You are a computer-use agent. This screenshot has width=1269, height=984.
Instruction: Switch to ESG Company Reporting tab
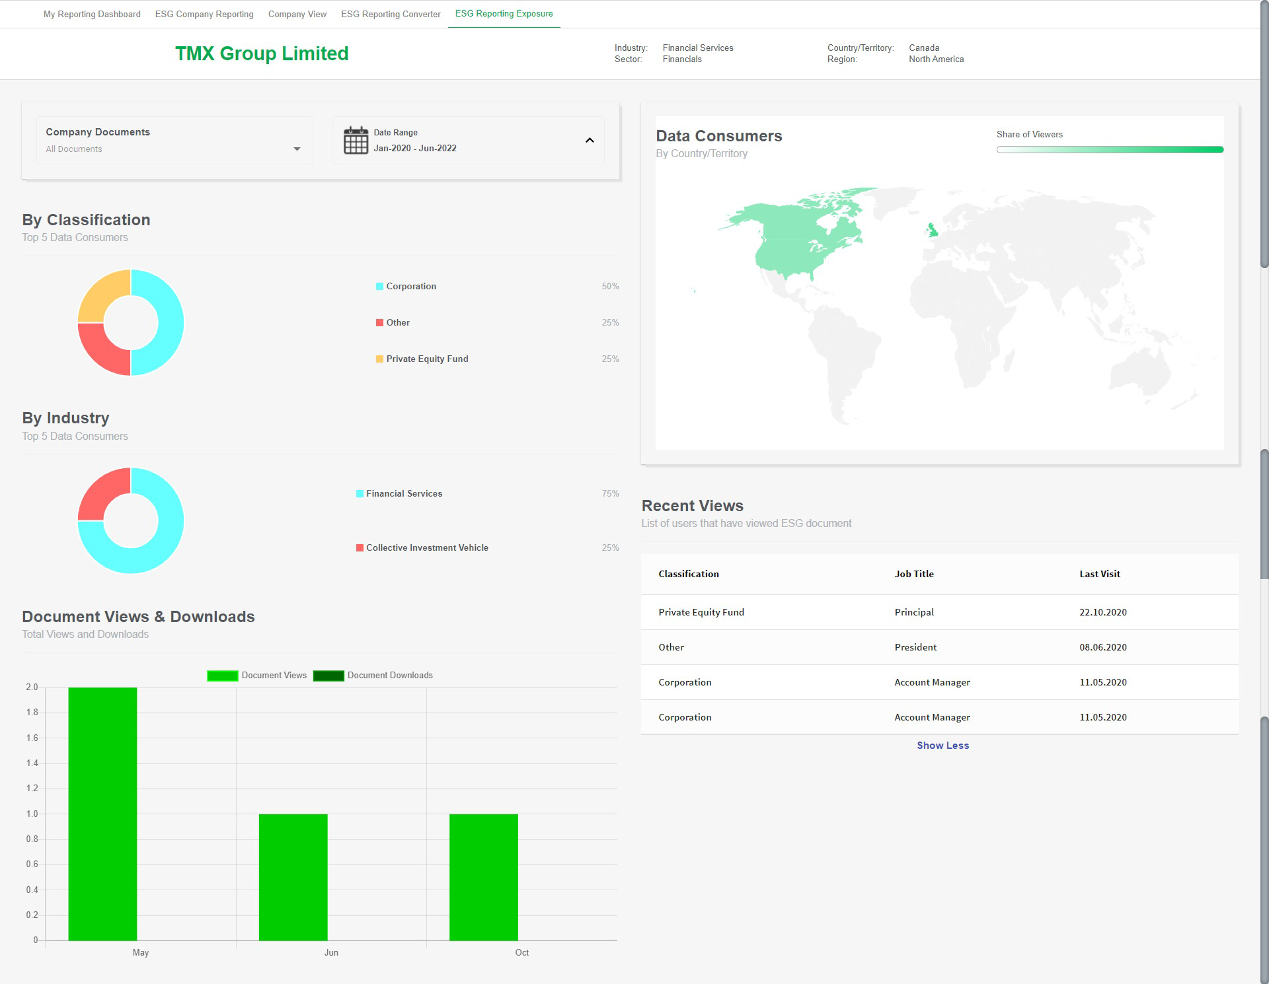coord(204,14)
